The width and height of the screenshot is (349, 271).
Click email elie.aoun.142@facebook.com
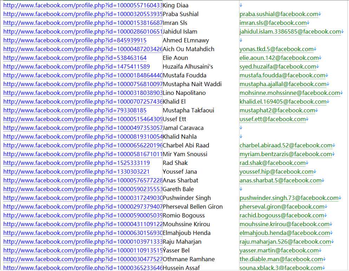click(x=279, y=58)
